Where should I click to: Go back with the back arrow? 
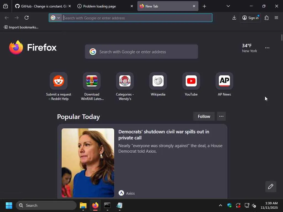tap(7, 18)
